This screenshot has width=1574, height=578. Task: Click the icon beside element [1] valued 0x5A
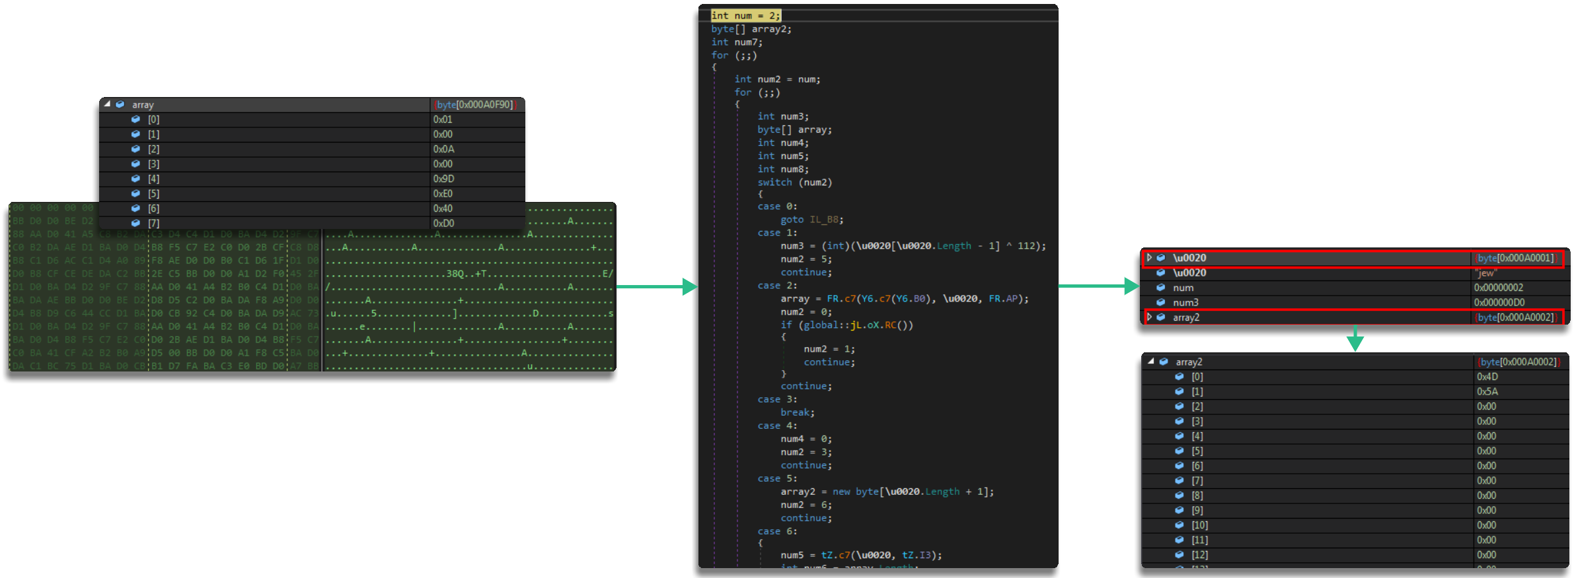pyautogui.click(x=1179, y=391)
